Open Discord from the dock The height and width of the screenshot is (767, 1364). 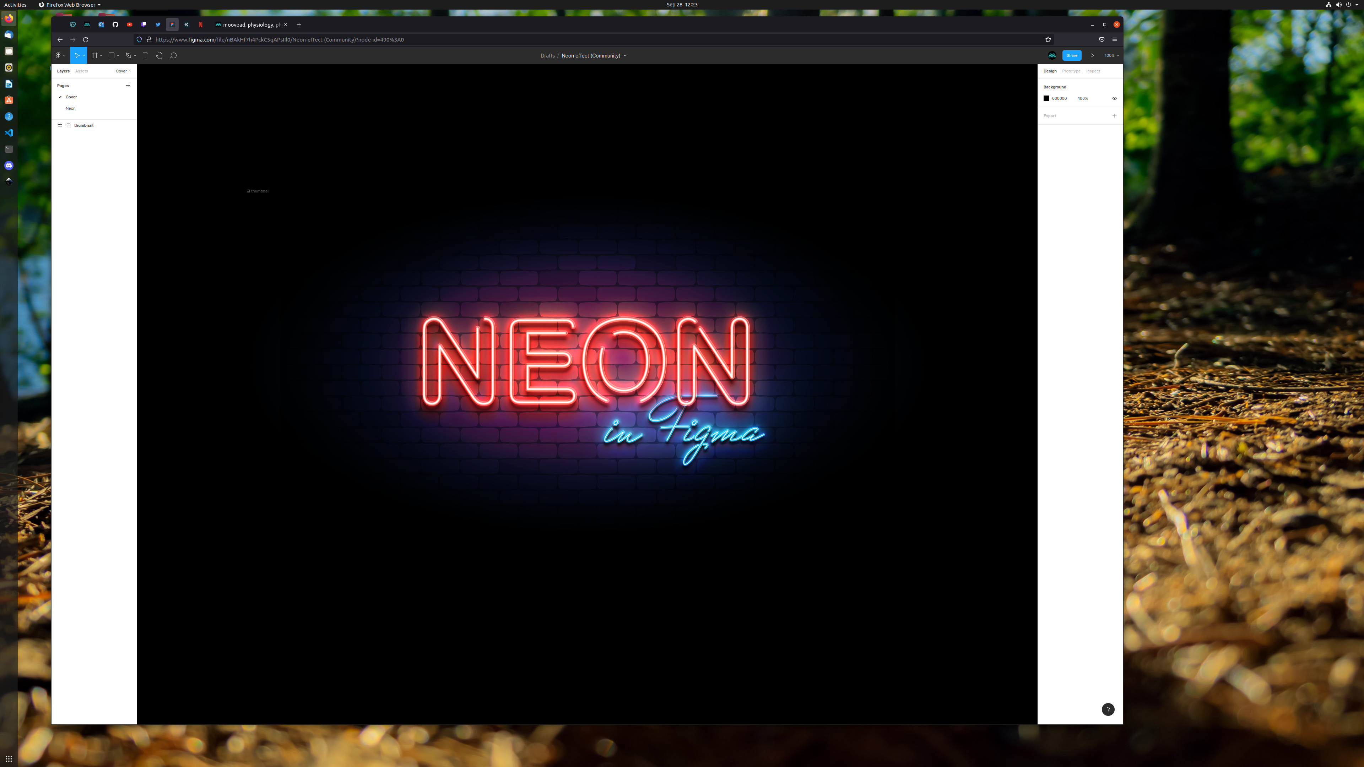click(x=9, y=166)
